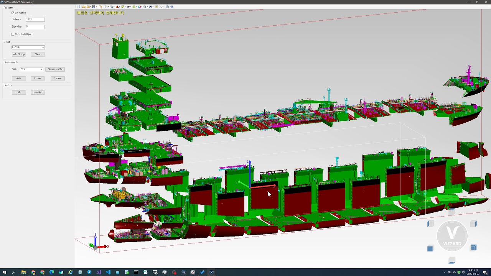
Task: Open the gear settings toolbar icon
Action: tap(167, 7)
